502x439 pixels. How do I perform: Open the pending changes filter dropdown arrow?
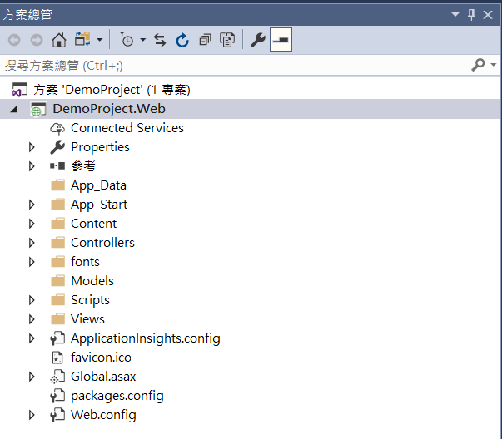click(x=142, y=40)
